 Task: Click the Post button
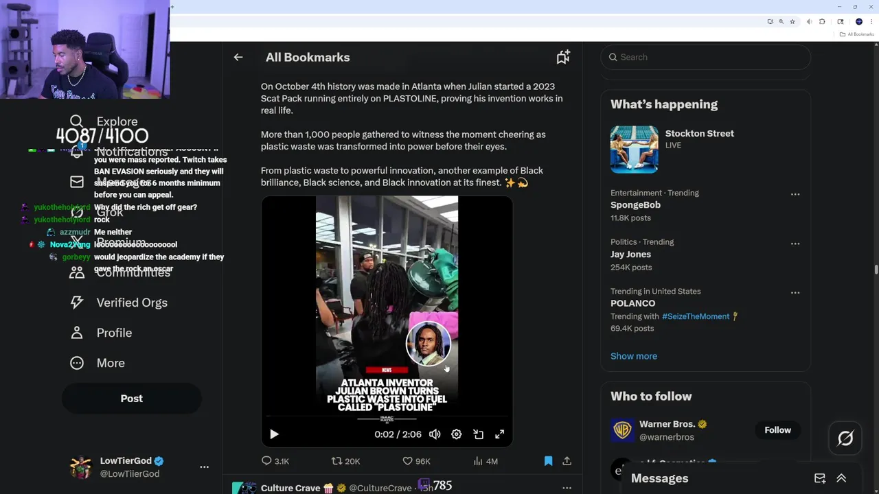[132, 399]
